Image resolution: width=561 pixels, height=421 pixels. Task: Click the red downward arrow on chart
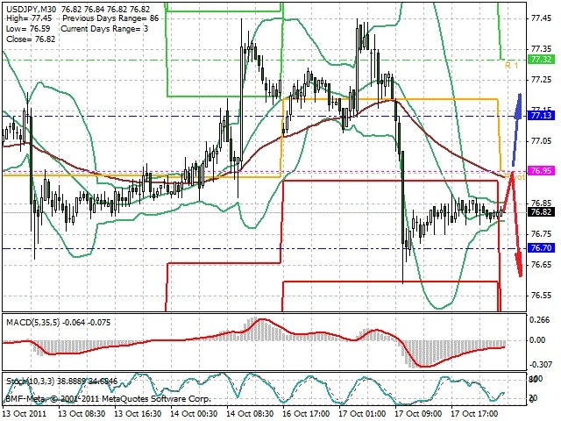515,225
